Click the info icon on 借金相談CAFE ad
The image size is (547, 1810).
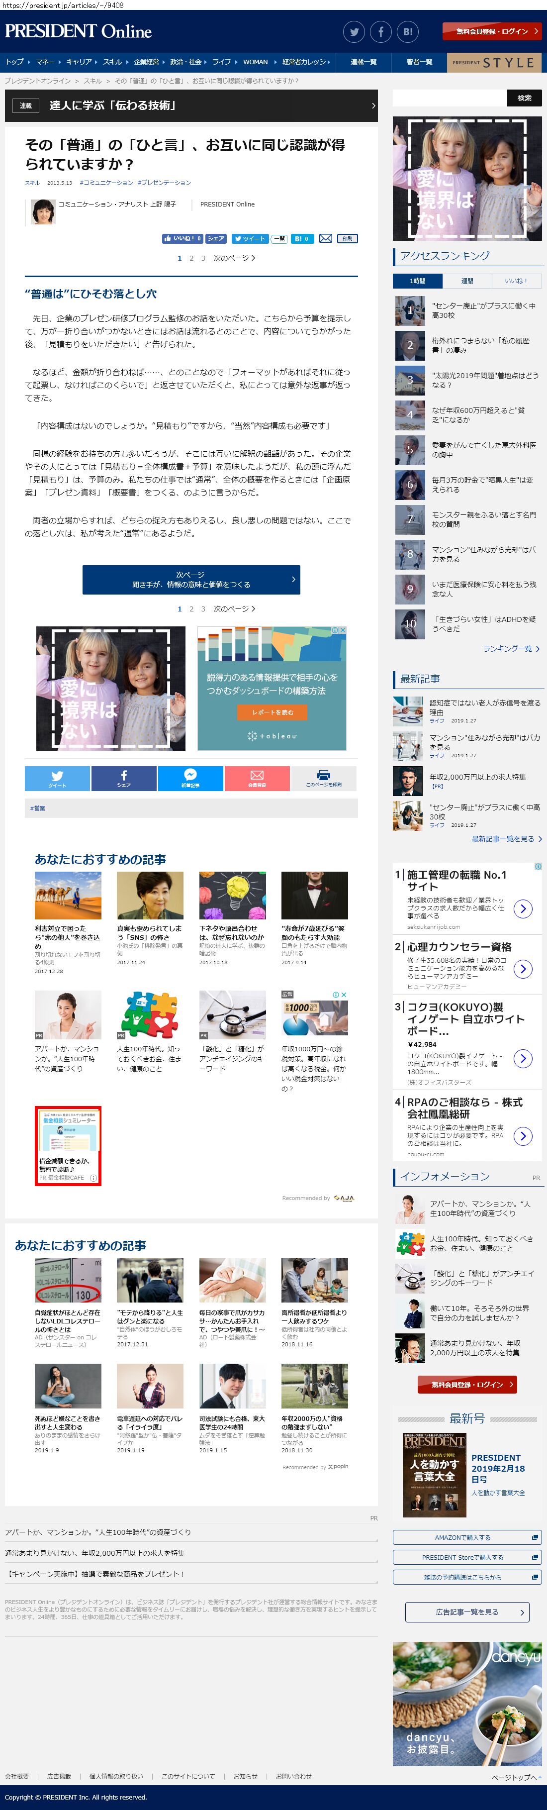click(x=93, y=1178)
